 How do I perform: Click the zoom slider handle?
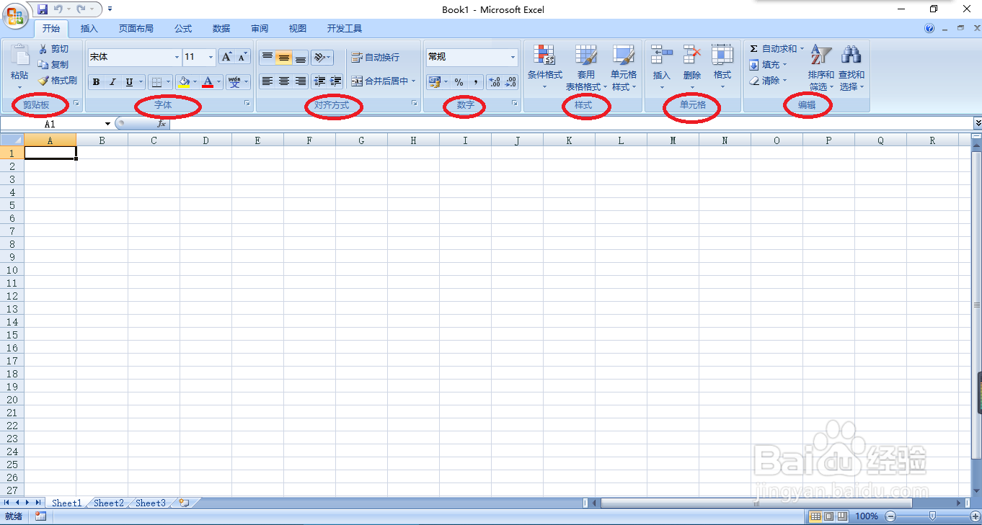(x=933, y=516)
